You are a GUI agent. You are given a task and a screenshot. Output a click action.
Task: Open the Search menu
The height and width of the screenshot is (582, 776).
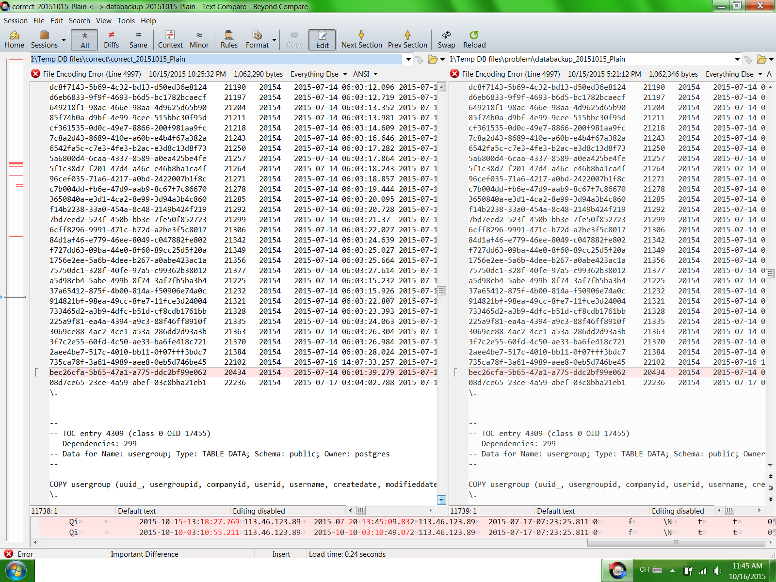click(80, 20)
